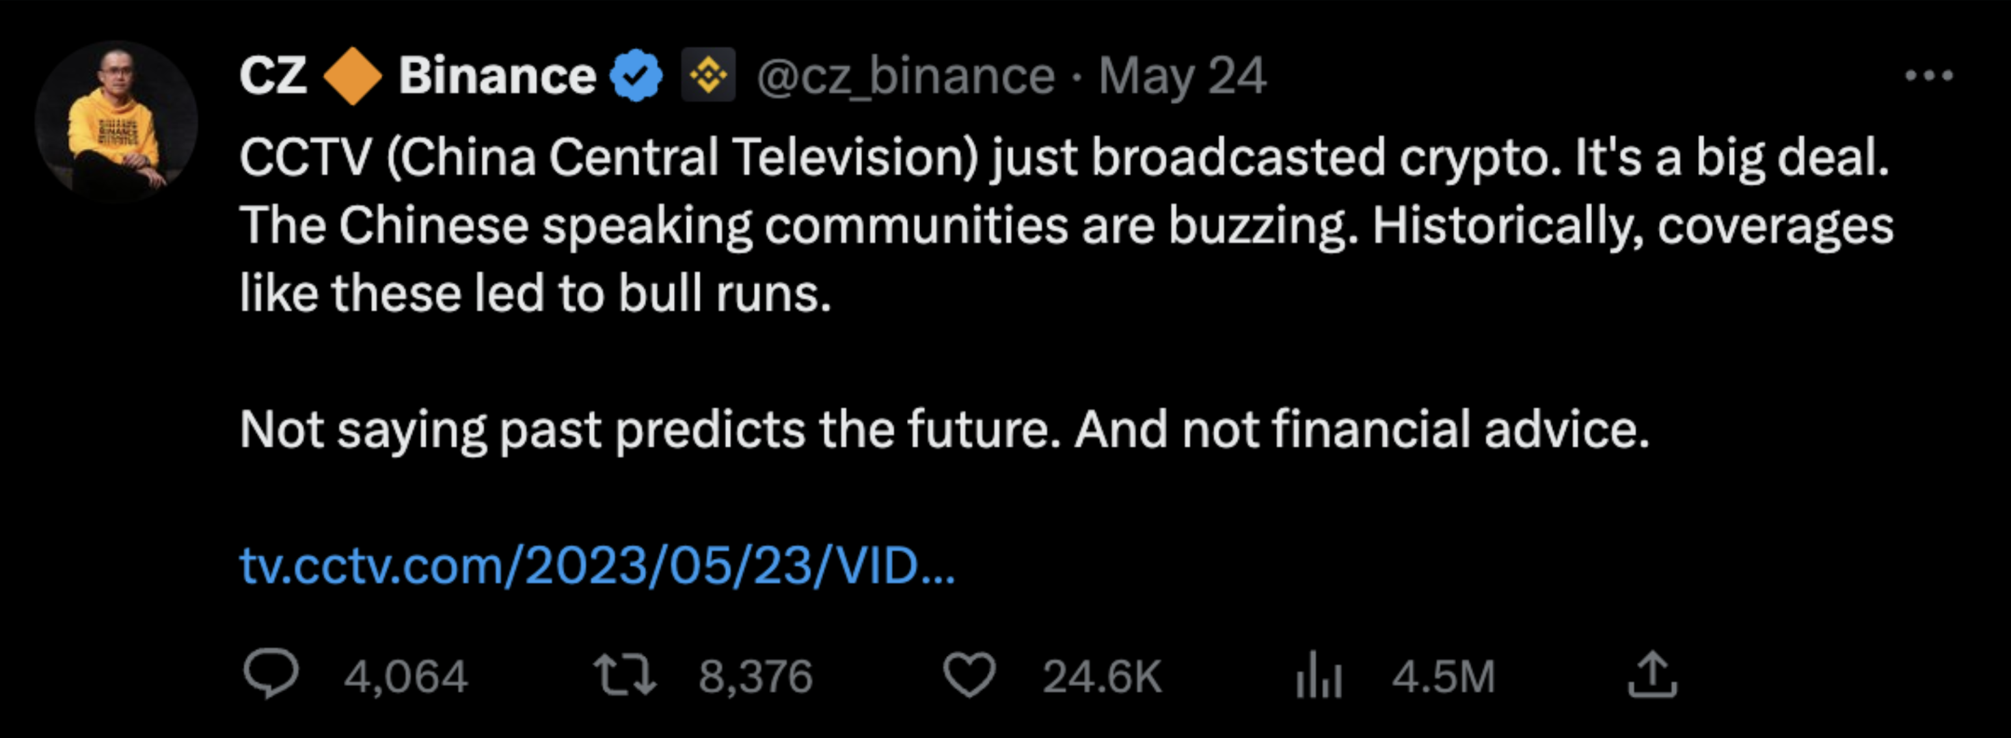Click the Binance display name text
This screenshot has height=738, width=2011.
tap(496, 76)
